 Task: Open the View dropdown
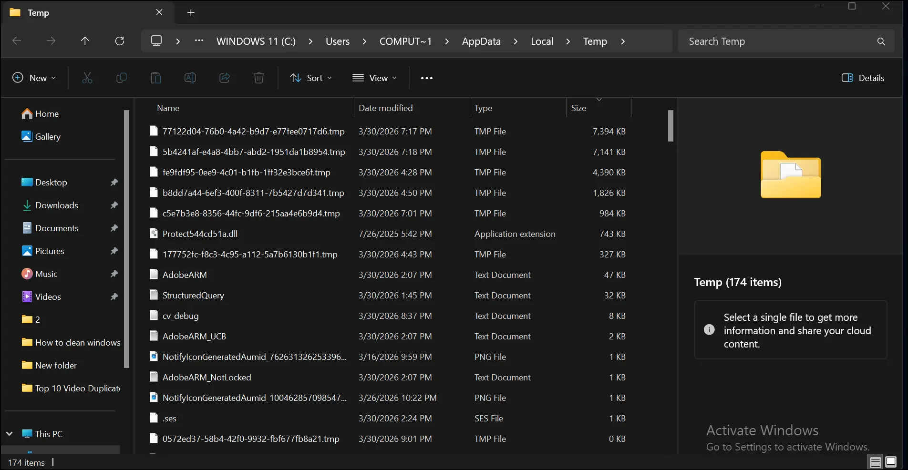point(375,78)
